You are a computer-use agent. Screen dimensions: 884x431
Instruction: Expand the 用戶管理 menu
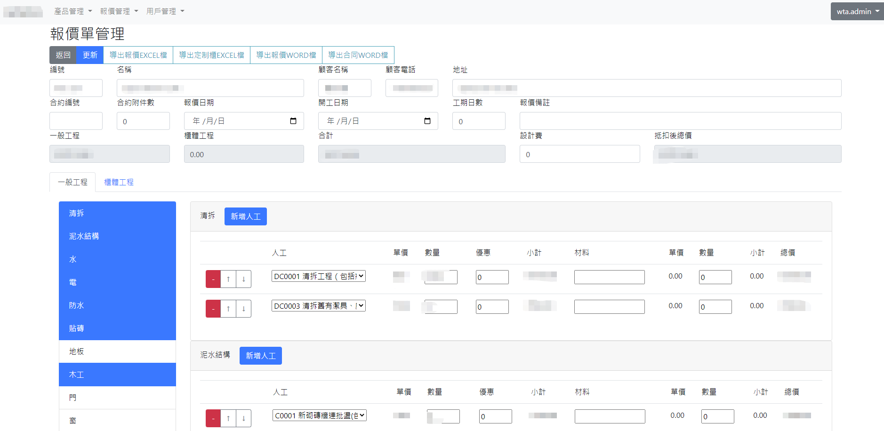point(165,11)
